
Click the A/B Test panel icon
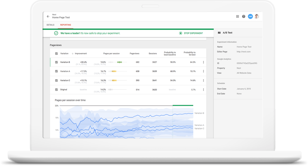pos(219,33)
